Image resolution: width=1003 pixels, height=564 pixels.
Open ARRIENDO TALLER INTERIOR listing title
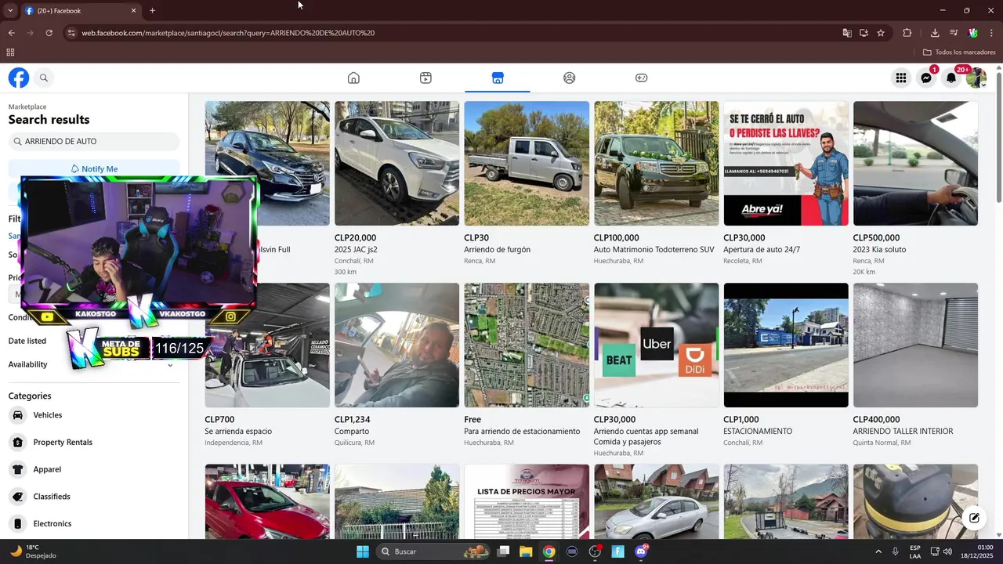coord(903,431)
